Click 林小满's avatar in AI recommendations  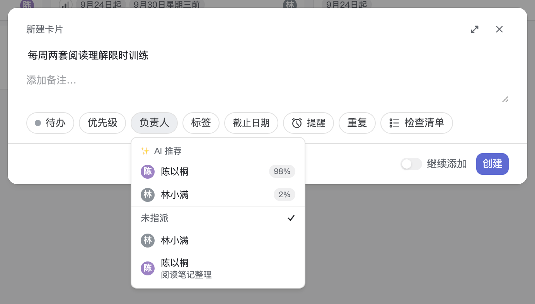click(148, 195)
